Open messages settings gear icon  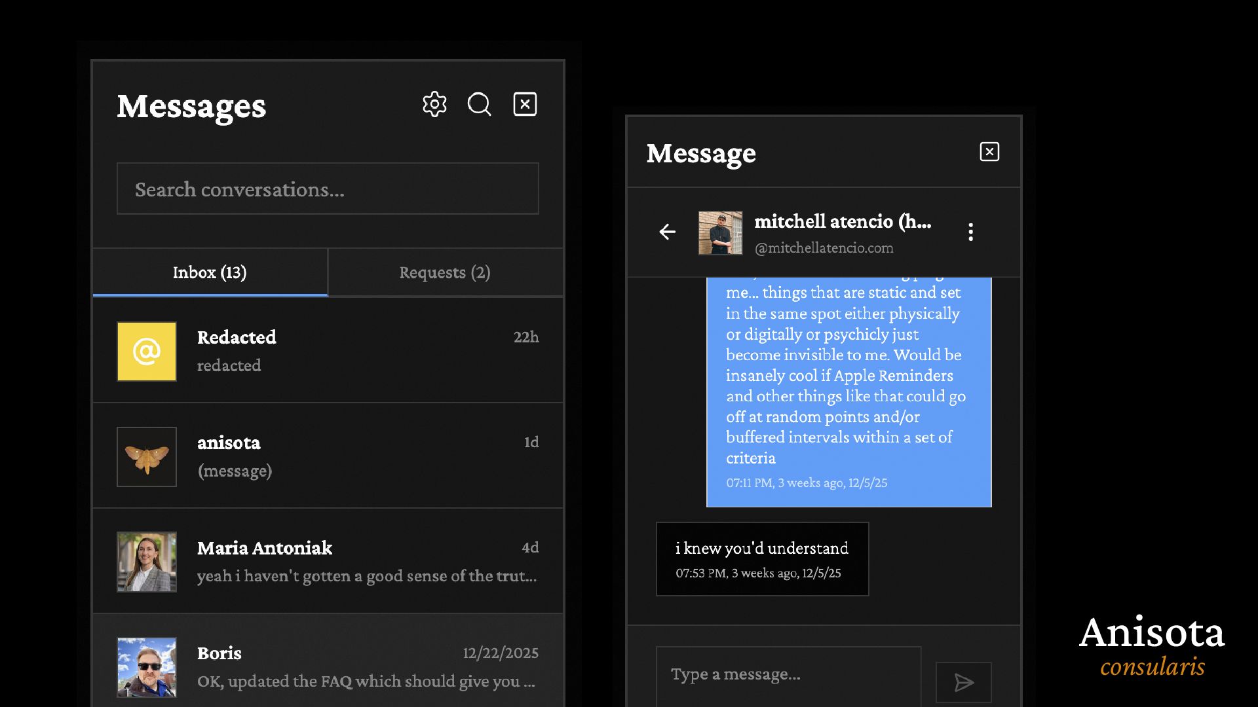point(434,104)
